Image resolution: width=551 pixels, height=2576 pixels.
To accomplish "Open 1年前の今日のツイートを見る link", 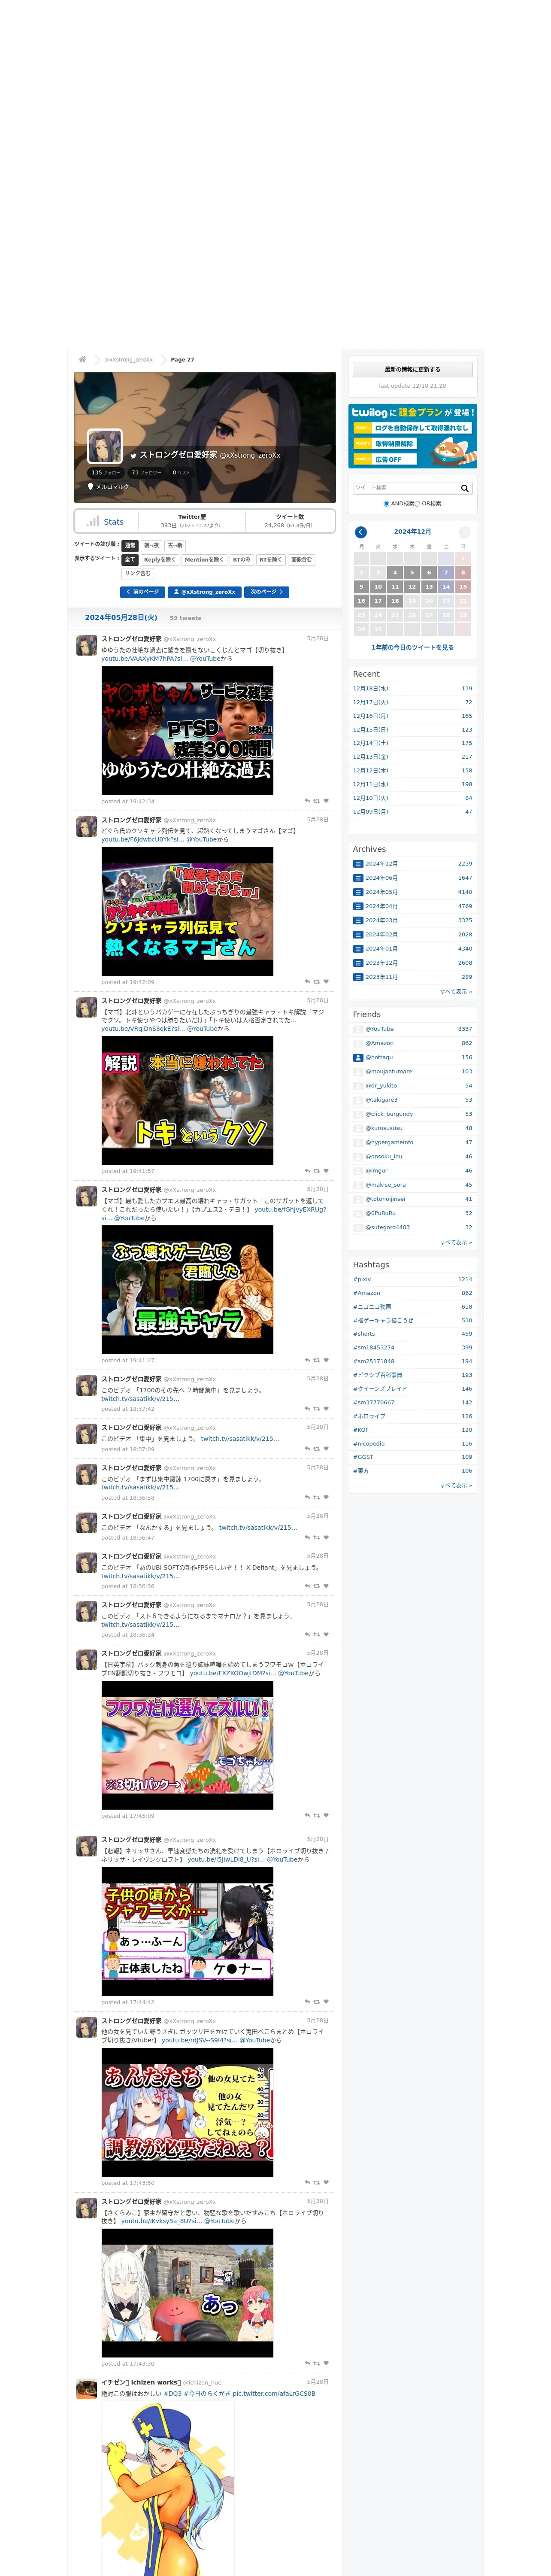I will pyautogui.click(x=413, y=648).
